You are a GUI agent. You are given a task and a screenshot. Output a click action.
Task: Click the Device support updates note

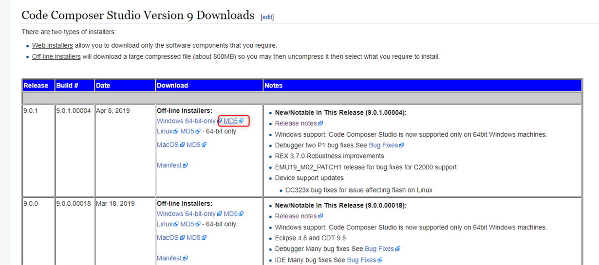(309, 178)
